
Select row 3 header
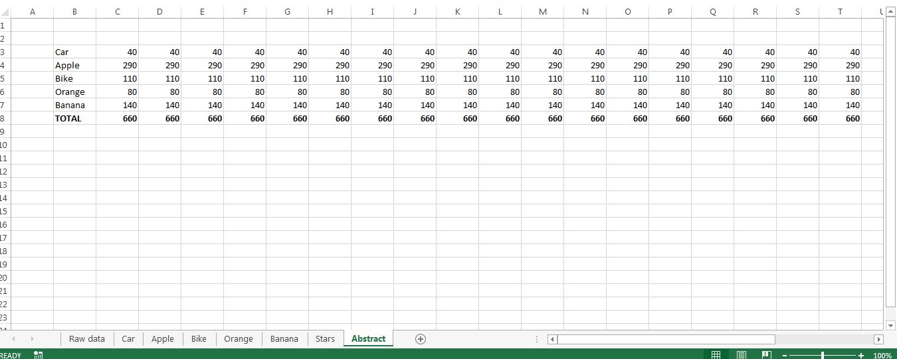5,52
